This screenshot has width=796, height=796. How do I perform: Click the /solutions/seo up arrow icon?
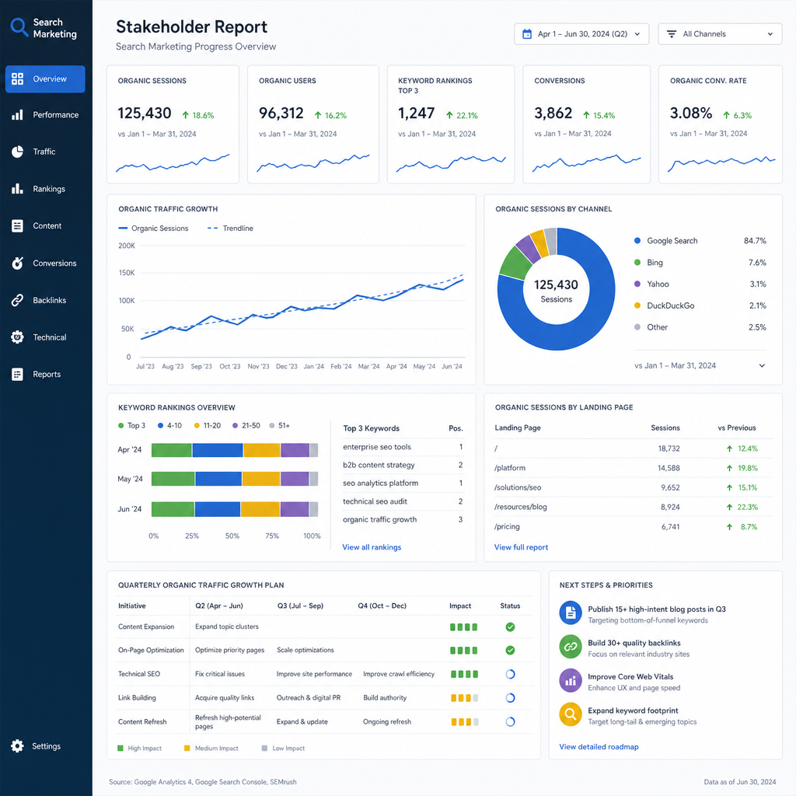click(729, 487)
